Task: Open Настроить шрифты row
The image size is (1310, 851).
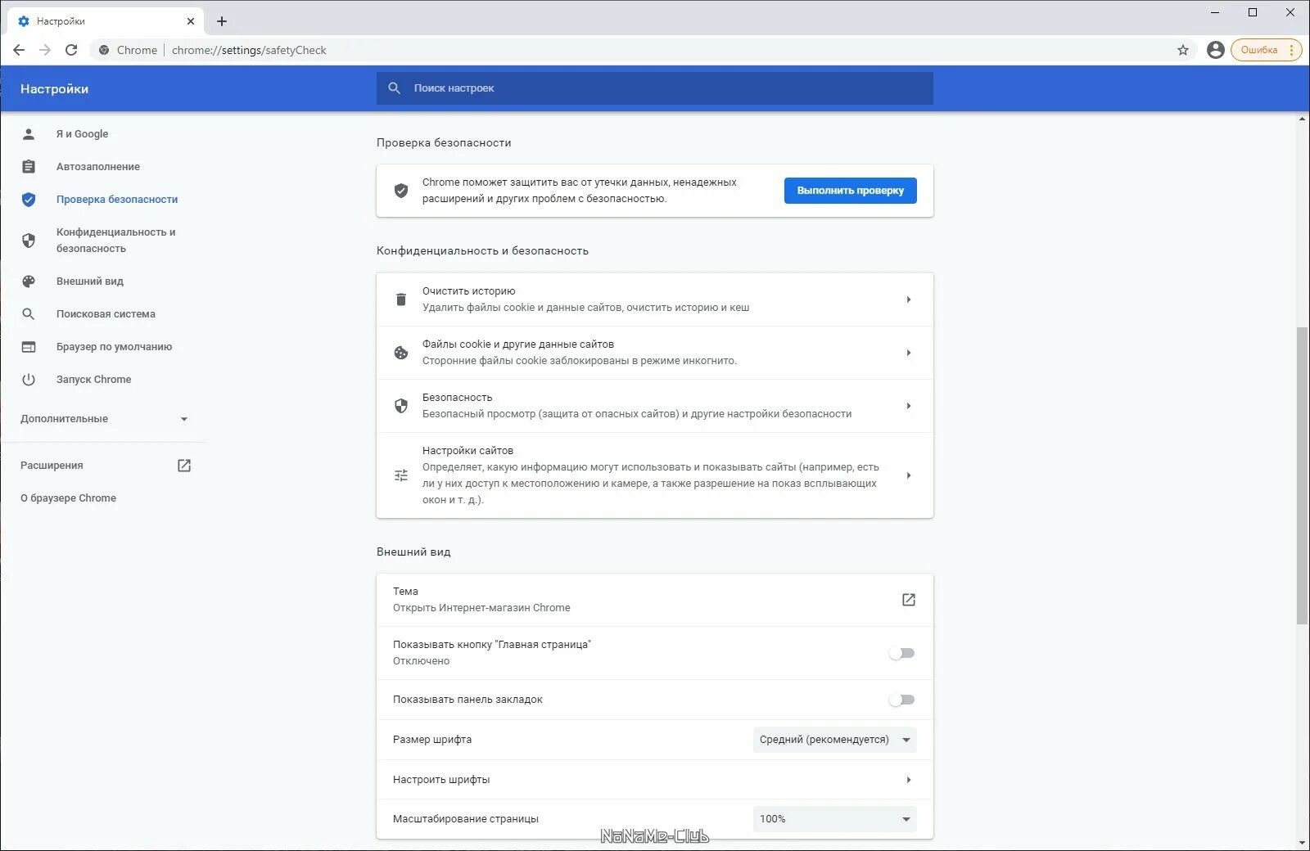Action: coord(655,780)
